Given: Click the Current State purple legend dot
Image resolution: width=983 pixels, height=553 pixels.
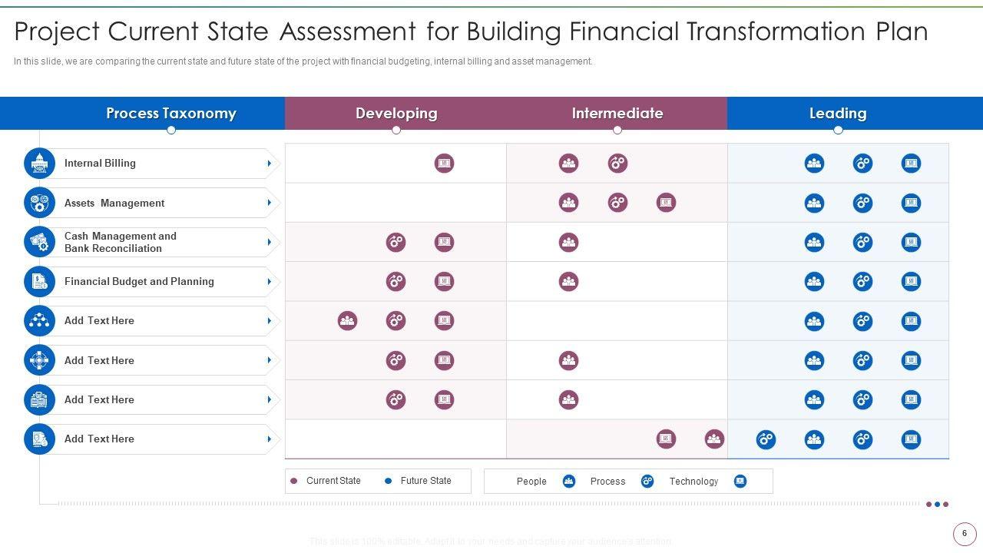Looking at the screenshot, I should coord(294,482).
